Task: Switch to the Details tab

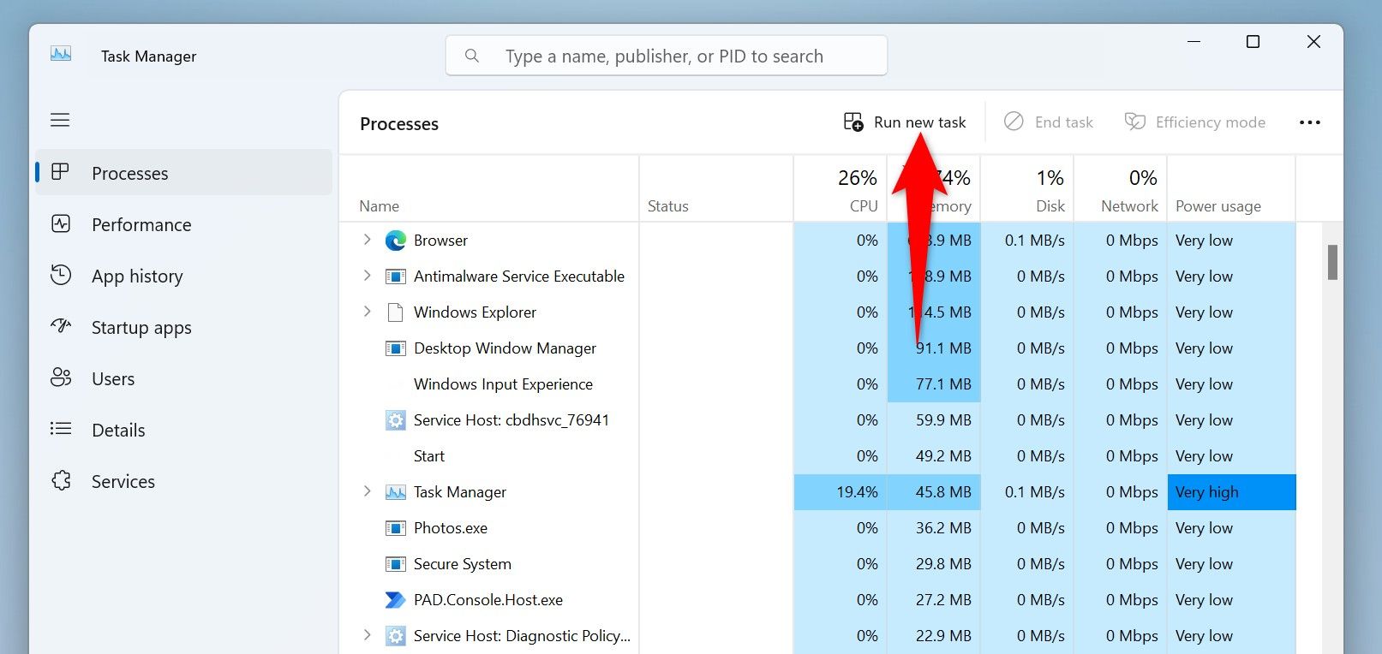Action: tap(118, 430)
